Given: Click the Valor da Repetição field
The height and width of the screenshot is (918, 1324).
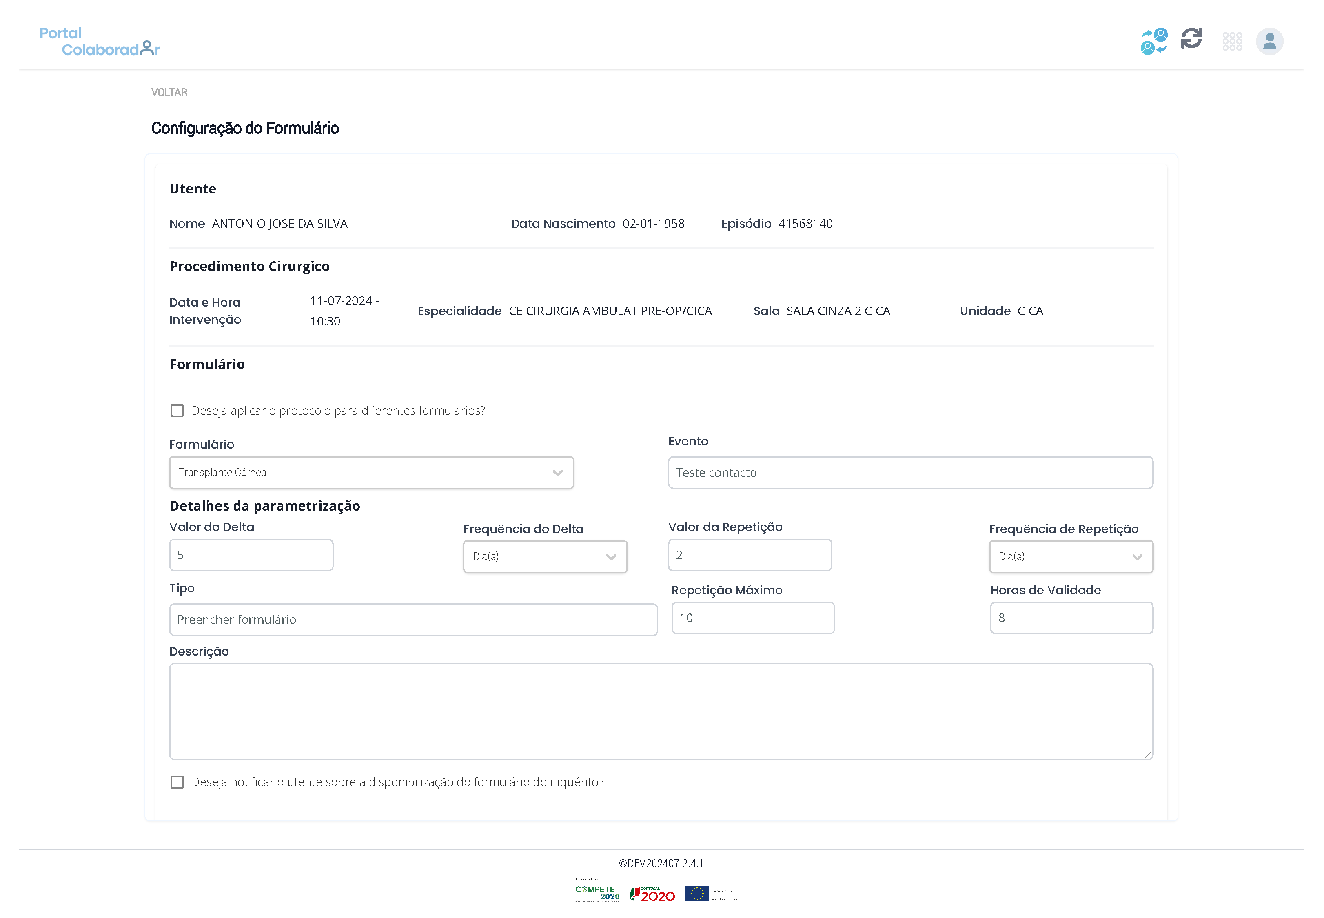Looking at the screenshot, I should tap(750, 556).
